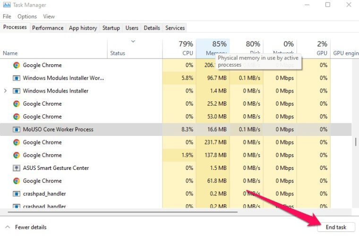
Task: Click the ASUS Smart Gesture Center icon
Action: point(16,168)
